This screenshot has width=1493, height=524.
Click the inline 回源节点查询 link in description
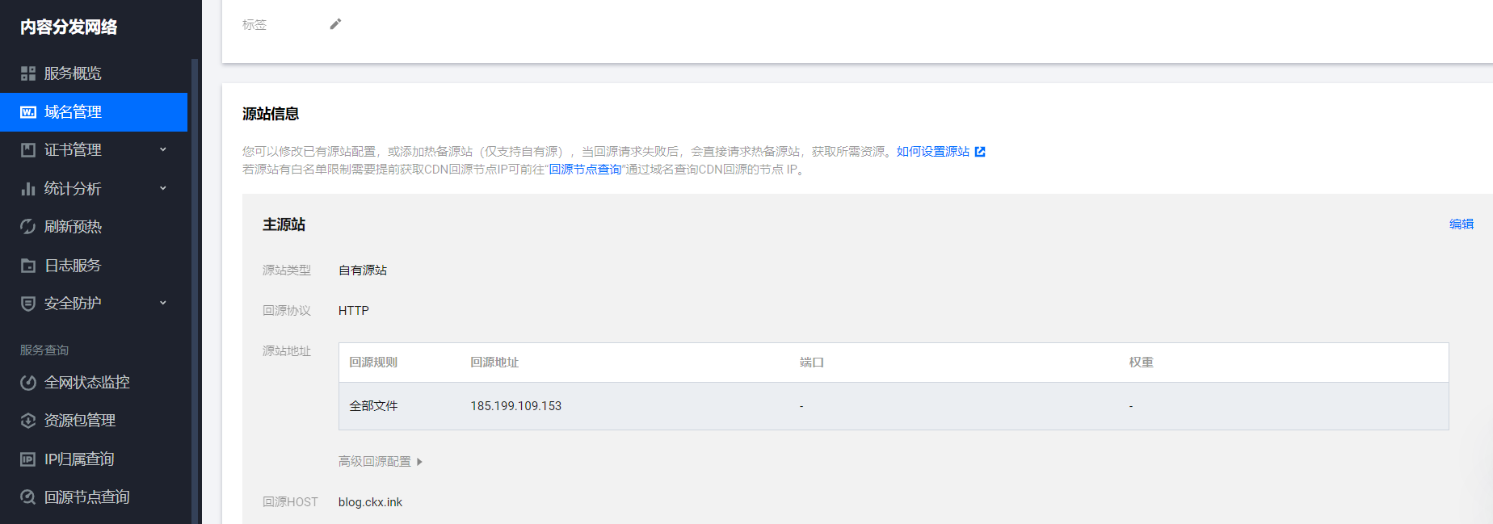click(585, 170)
